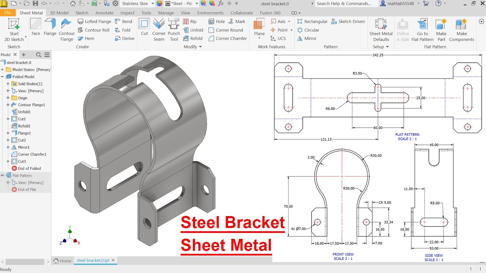Close the Model browser panel
This screenshot has height=273, width=486.
pyautogui.click(x=15, y=55)
